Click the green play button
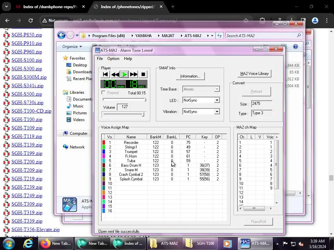The height and width of the screenshot is (250, 334). coord(124,75)
